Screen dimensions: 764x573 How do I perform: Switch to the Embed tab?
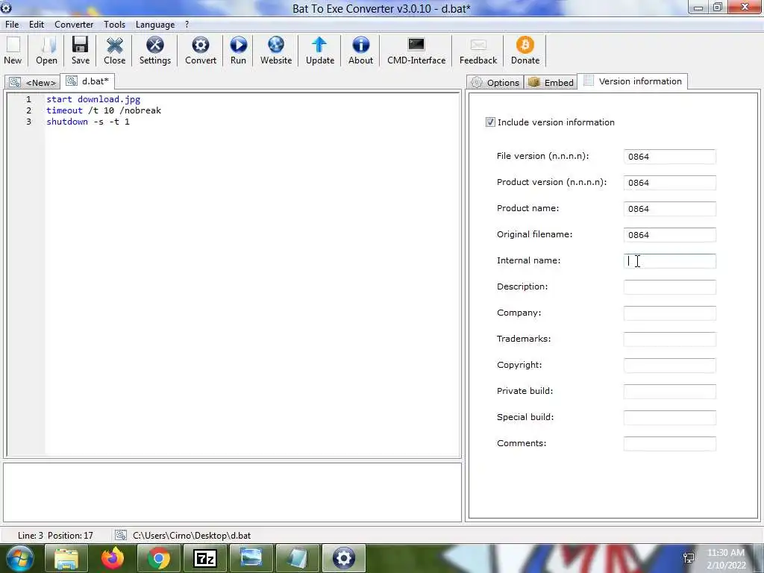point(551,82)
